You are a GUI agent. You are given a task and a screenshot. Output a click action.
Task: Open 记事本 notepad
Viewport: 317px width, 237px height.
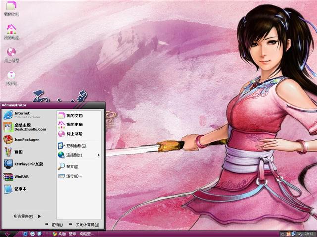point(15,189)
